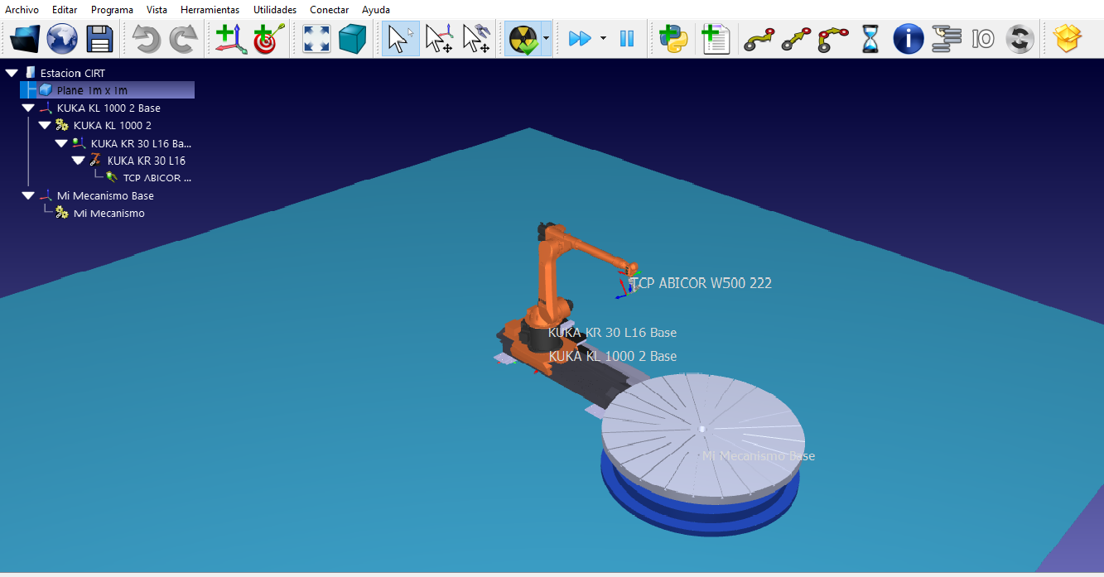Open a station file with the folder icon
Viewport: 1104px width, 577px height.
25,39
